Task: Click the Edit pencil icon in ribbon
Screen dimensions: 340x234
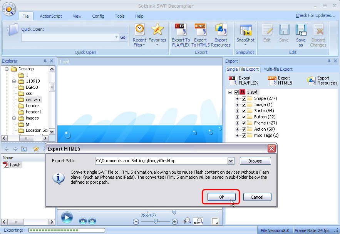Action: 267,33
